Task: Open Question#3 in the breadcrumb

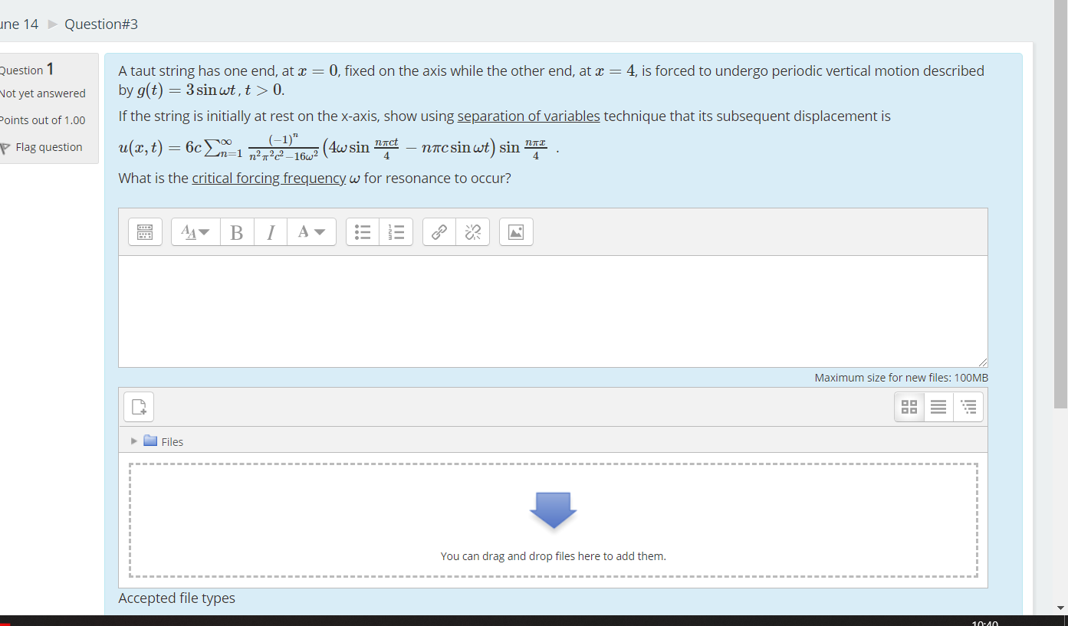Action: click(100, 24)
